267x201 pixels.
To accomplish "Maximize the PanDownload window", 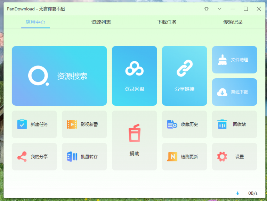I will pos(246,9).
